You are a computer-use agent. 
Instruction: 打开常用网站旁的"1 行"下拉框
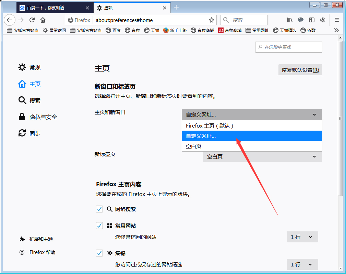click(x=302, y=237)
